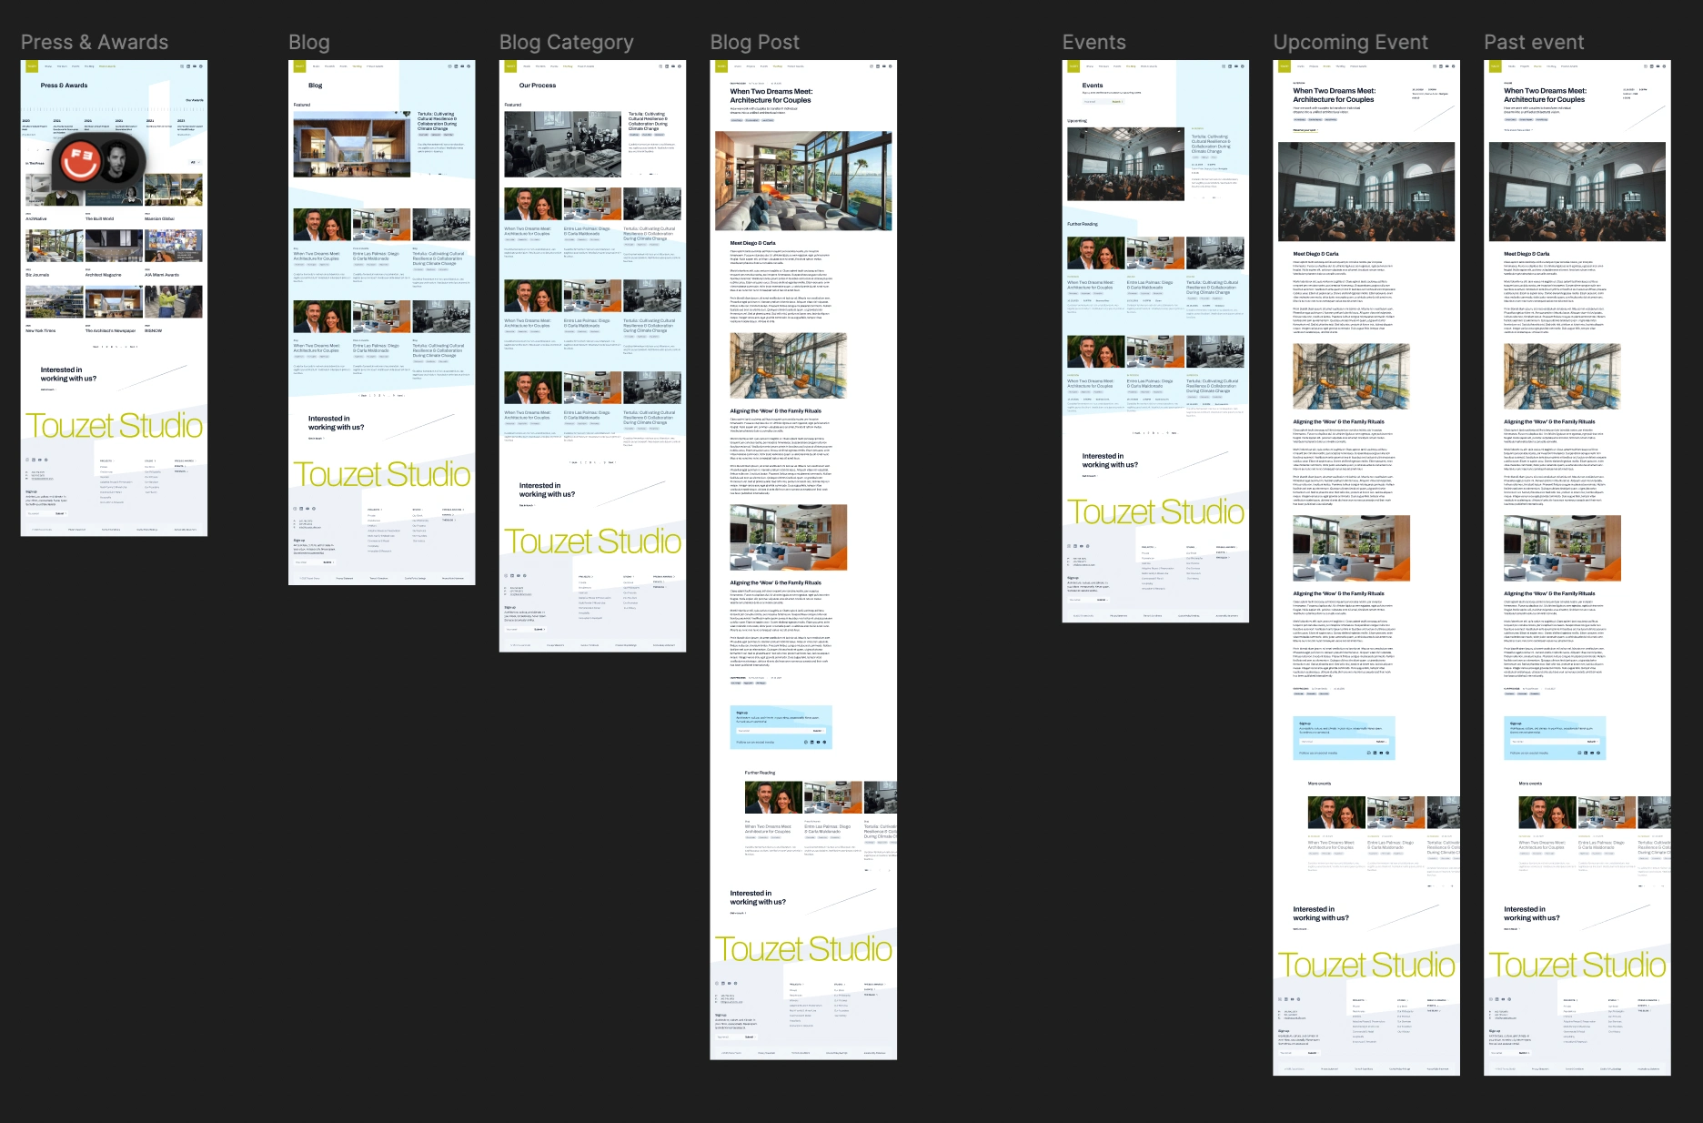
Task: Click the 'Events' page heading inside the frame
Action: click(x=1093, y=86)
